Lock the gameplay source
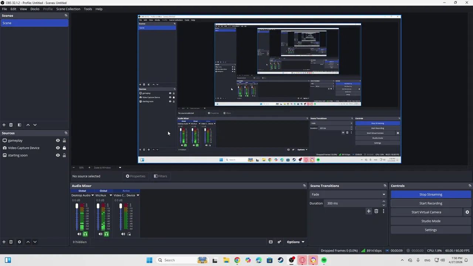This screenshot has width=473, height=266. [64, 140]
